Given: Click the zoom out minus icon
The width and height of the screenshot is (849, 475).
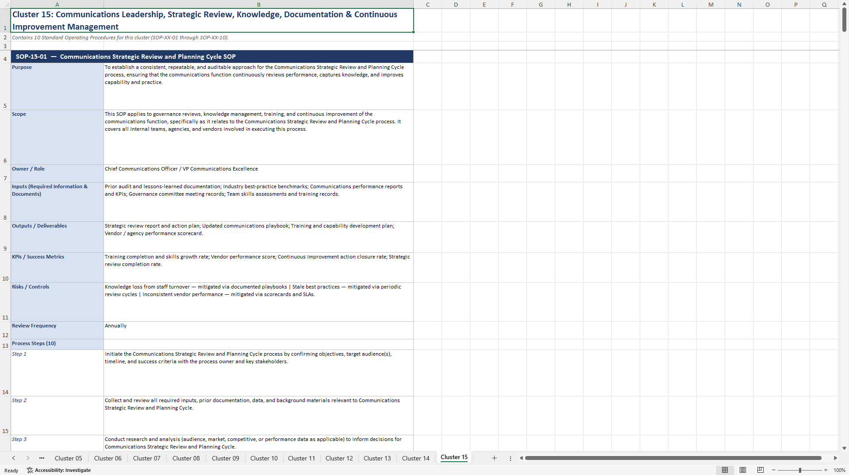Looking at the screenshot, I should (x=774, y=470).
